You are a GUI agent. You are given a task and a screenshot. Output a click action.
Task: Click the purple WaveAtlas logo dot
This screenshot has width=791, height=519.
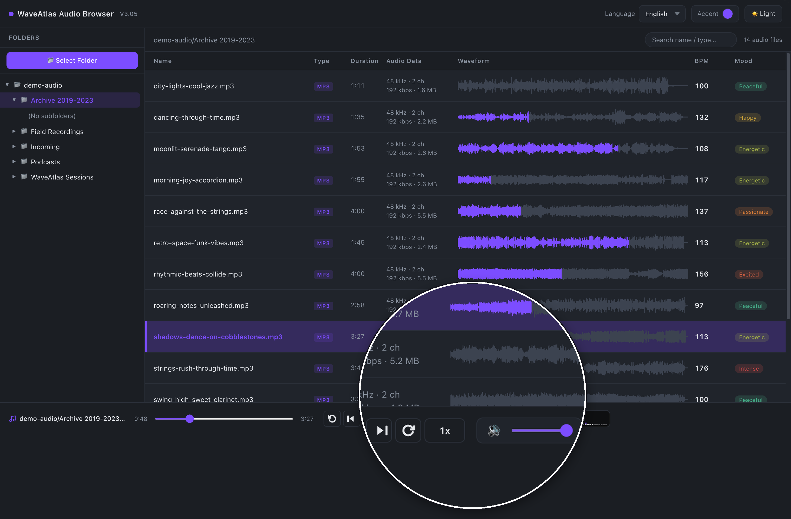coord(11,14)
